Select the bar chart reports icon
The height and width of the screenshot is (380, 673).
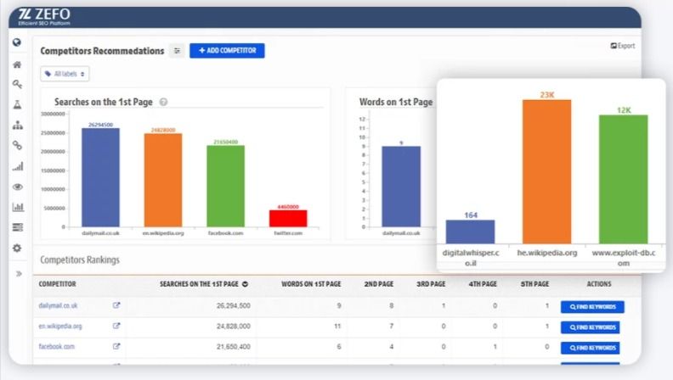pyautogui.click(x=18, y=207)
